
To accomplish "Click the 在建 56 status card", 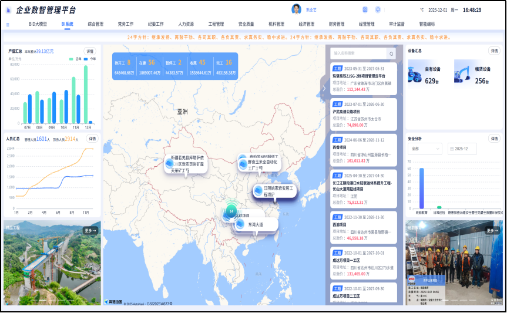I will pyautogui.click(x=147, y=66).
